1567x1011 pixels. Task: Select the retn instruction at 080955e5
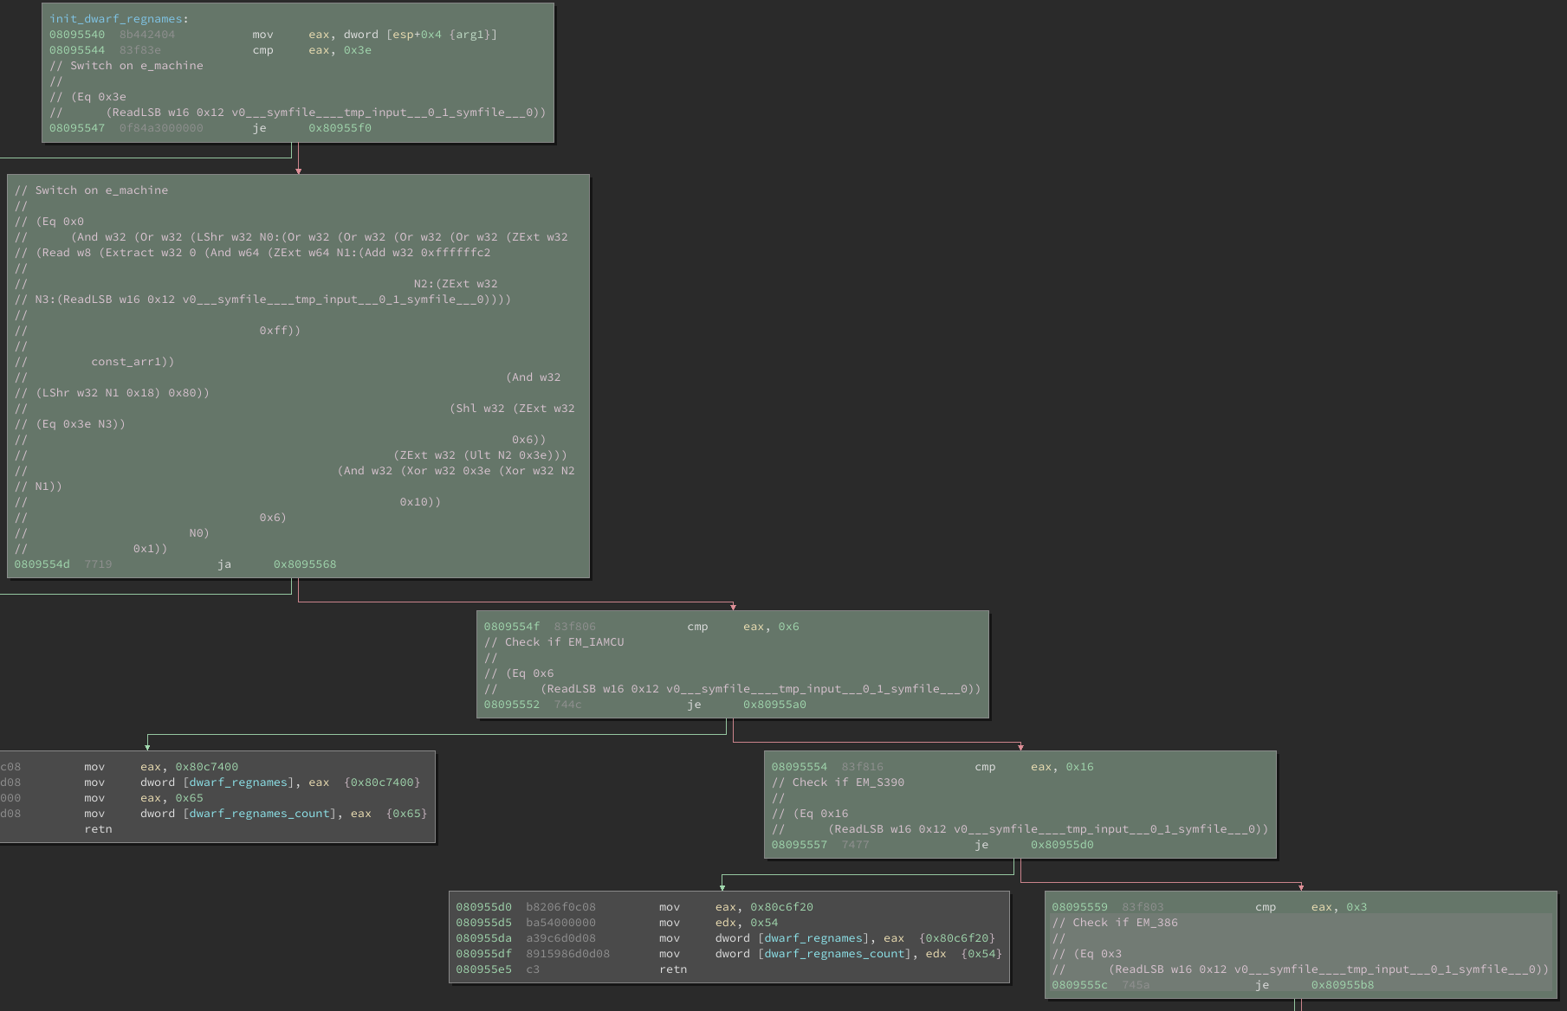[x=672, y=969]
